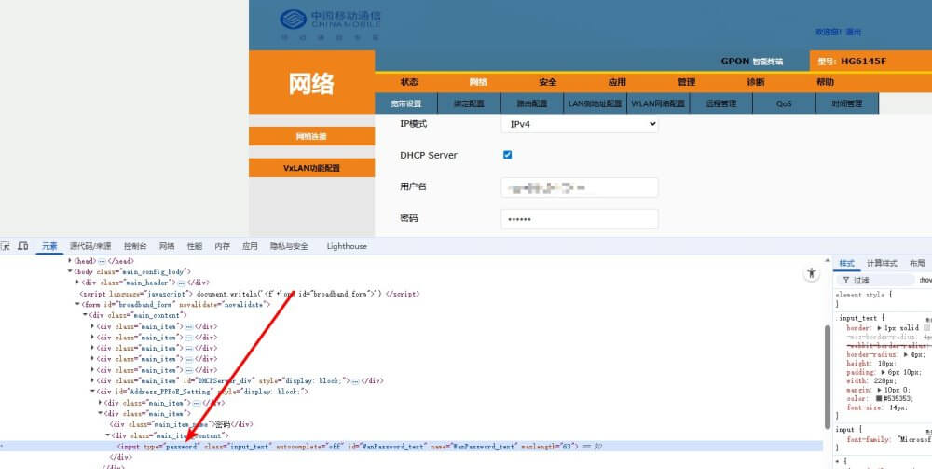Click the 密码 password field
The height and width of the screenshot is (469, 932).
point(580,219)
